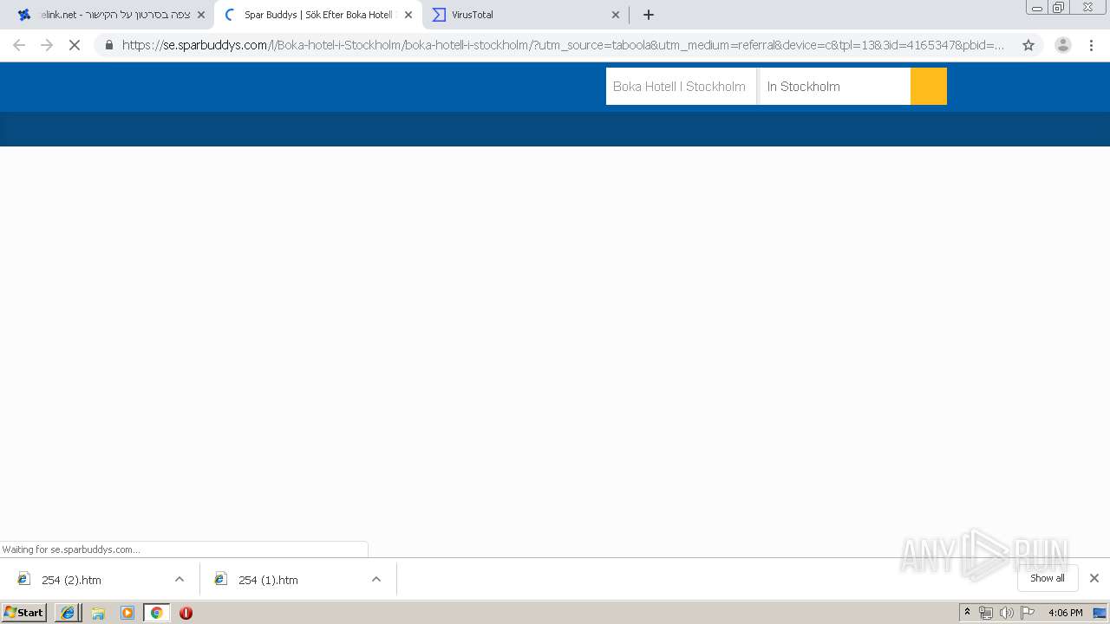View site security padlock info
Image resolution: width=1110 pixels, height=624 pixels.
tap(108, 45)
